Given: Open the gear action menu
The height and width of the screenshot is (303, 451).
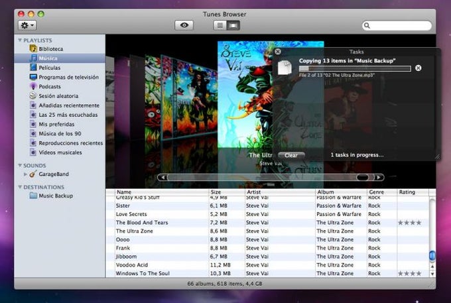Looking at the screenshot, I should (x=27, y=25).
